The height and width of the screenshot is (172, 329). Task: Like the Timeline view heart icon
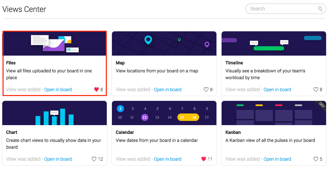point(316,90)
